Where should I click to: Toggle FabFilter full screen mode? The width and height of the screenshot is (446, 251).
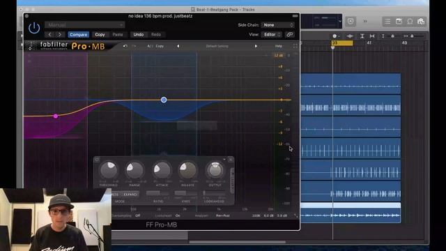tap(295, 46)
